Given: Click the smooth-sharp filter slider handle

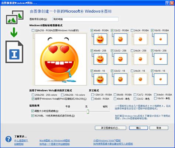Looking at the screenshot, I should [x=88, y=111].
